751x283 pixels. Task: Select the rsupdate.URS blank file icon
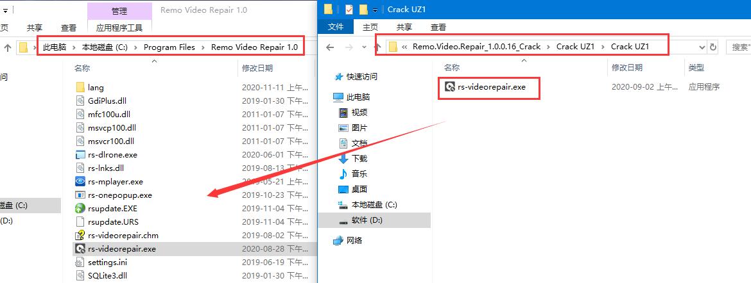coord(80,222)
